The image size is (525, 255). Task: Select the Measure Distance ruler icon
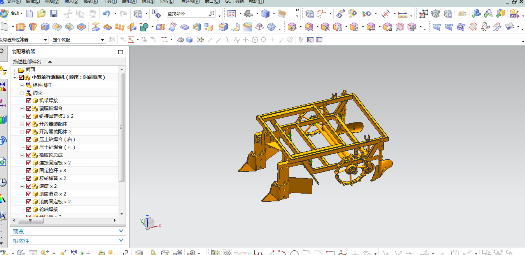click(x=402, y=14)
